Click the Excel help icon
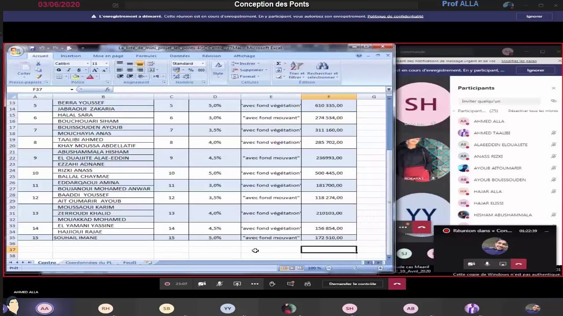The width and height of the screenshot is (563, 316). click(359, 56)
